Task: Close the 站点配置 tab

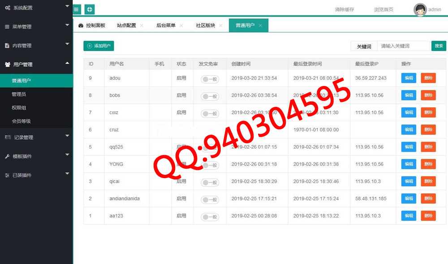Action: pyautogui.click(x=142, y=26)
